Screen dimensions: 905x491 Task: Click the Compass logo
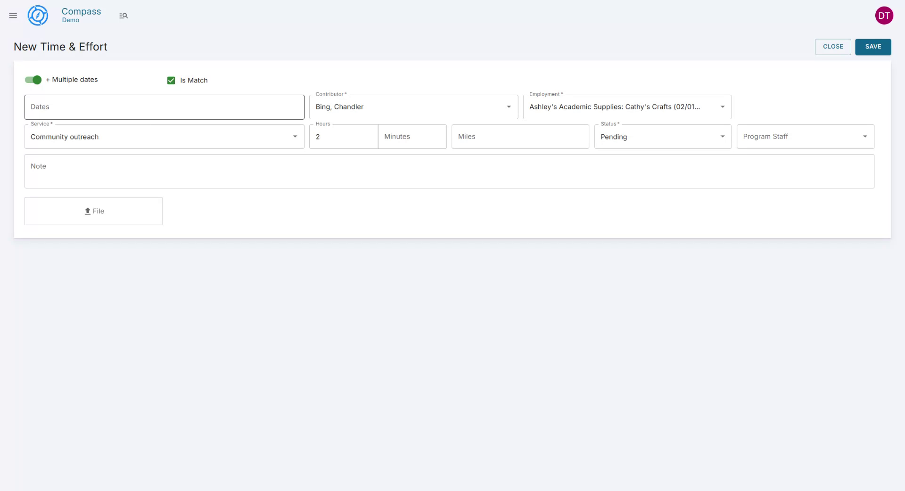38,15
